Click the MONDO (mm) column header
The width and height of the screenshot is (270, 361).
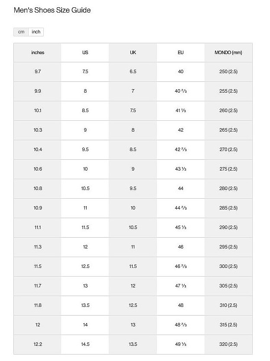228,52
